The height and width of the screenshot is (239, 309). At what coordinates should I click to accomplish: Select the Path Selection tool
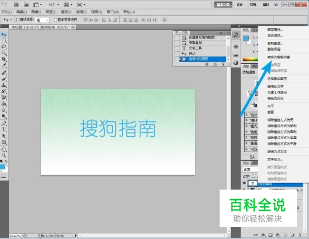[x=4, y=136]
